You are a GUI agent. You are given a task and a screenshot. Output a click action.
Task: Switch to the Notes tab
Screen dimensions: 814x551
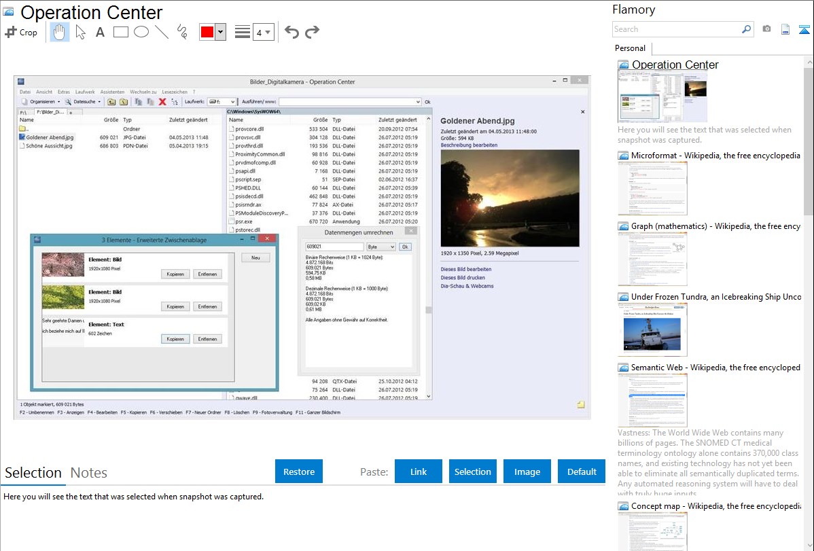point(89,473)
